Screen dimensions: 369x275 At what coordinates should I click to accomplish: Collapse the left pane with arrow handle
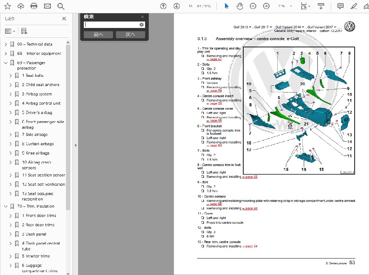(x=76, y=145)
